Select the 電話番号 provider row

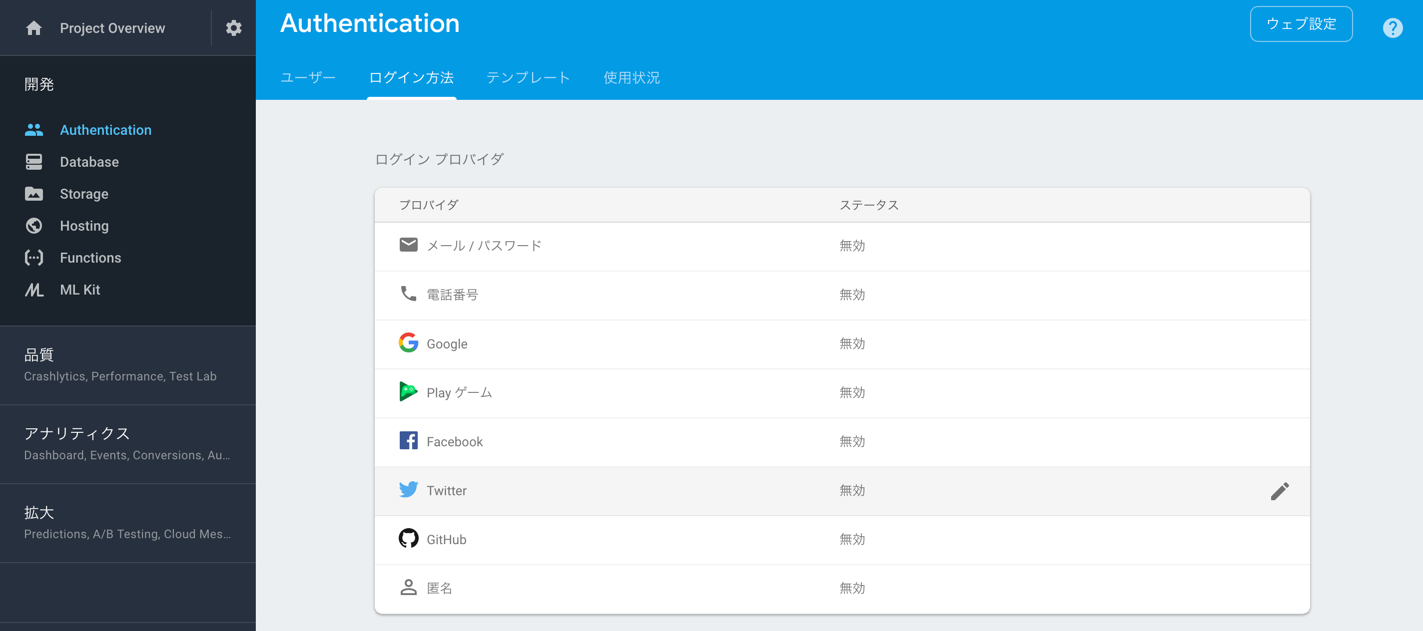[842, 296]
